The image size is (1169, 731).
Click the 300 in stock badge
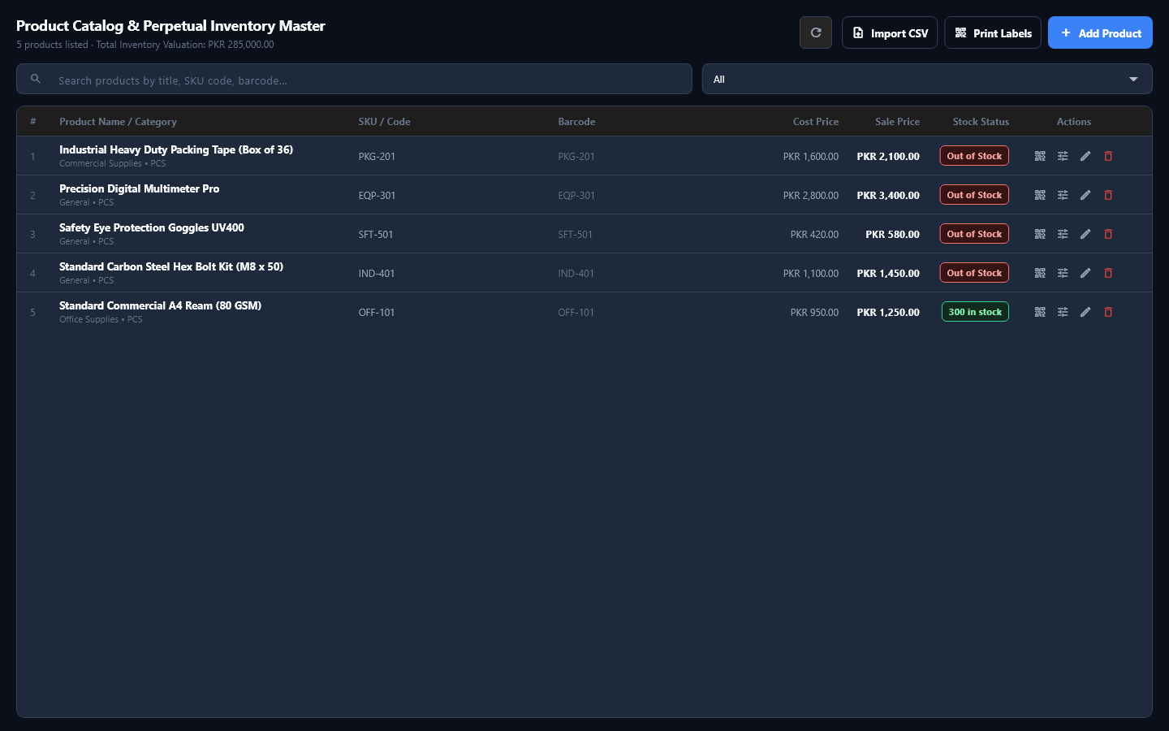[975, 312]
